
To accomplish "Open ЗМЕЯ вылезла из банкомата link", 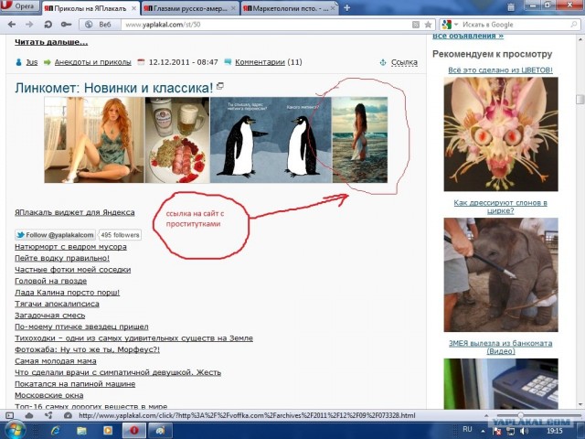I will pos(500,348).
